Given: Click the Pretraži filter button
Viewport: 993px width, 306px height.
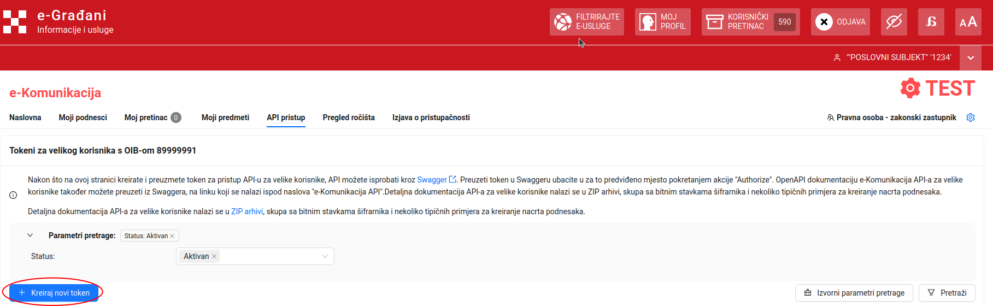Looking at the screenshot, I should (x=947, y=293).
